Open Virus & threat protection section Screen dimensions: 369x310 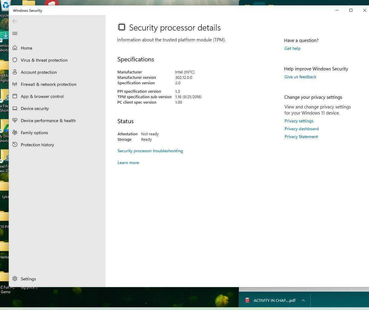[44, 60]
